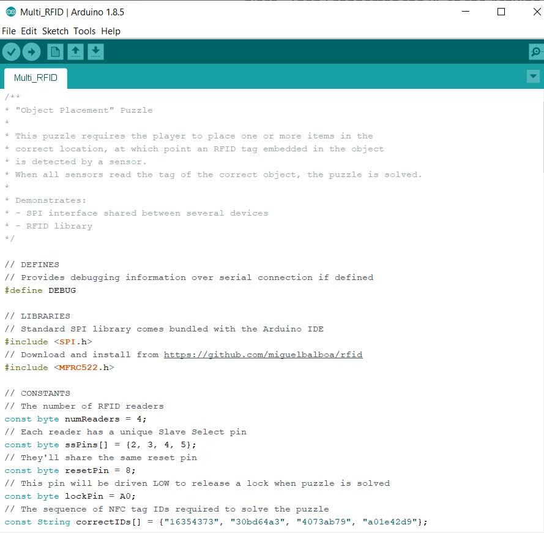544x533 pixels.
Task: Maximize the Arduino window
Action: click(x=501, y=12)
